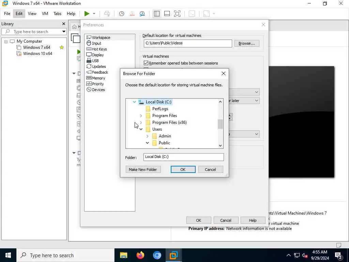The width and height of the screenshot is (349, 262).
Task: Click Send Ctrl+Alt+Del toolbar icon
Action: [x=107, y=14]
